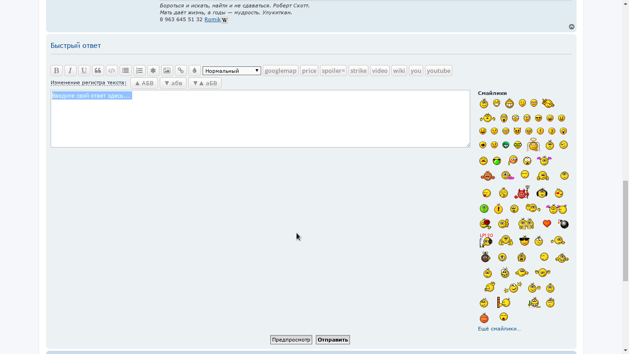Viewport: 629px width, 354px height.
Task: Insert the price BBCode tag
Action: click(309, 71)
